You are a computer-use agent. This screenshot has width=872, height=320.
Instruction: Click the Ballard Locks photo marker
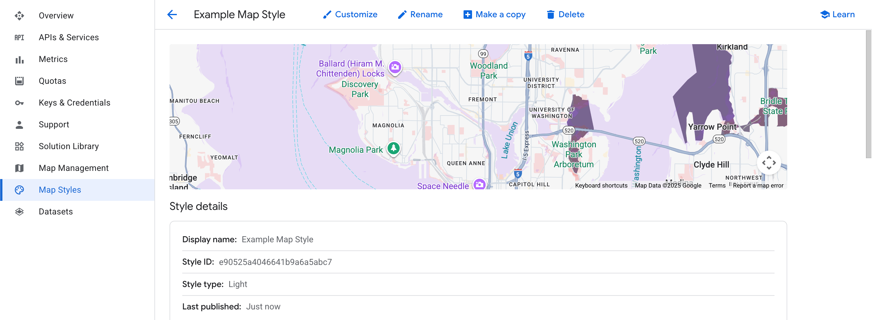pyautogui.click(x=395, y=67)
